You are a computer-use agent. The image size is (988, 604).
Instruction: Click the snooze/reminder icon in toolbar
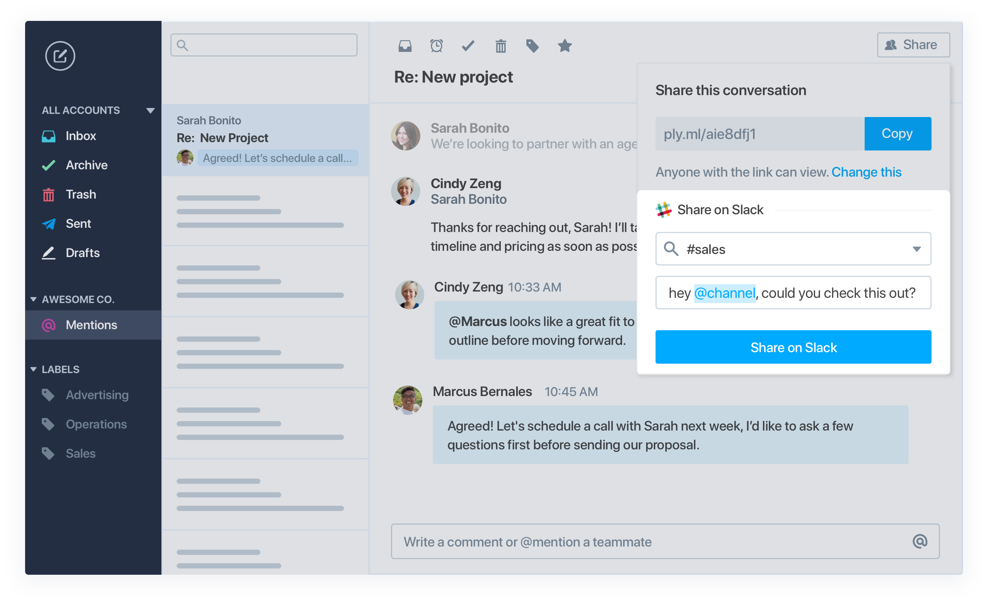point(436,46)
